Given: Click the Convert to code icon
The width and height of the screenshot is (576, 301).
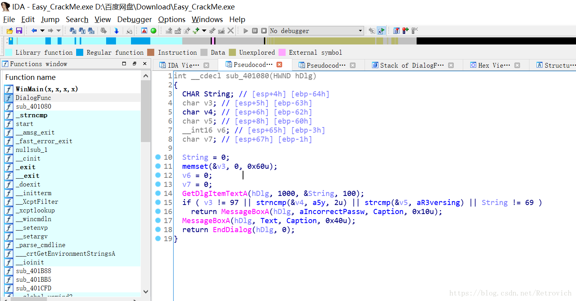Looking at the screenshot, I should coord(169,31).
